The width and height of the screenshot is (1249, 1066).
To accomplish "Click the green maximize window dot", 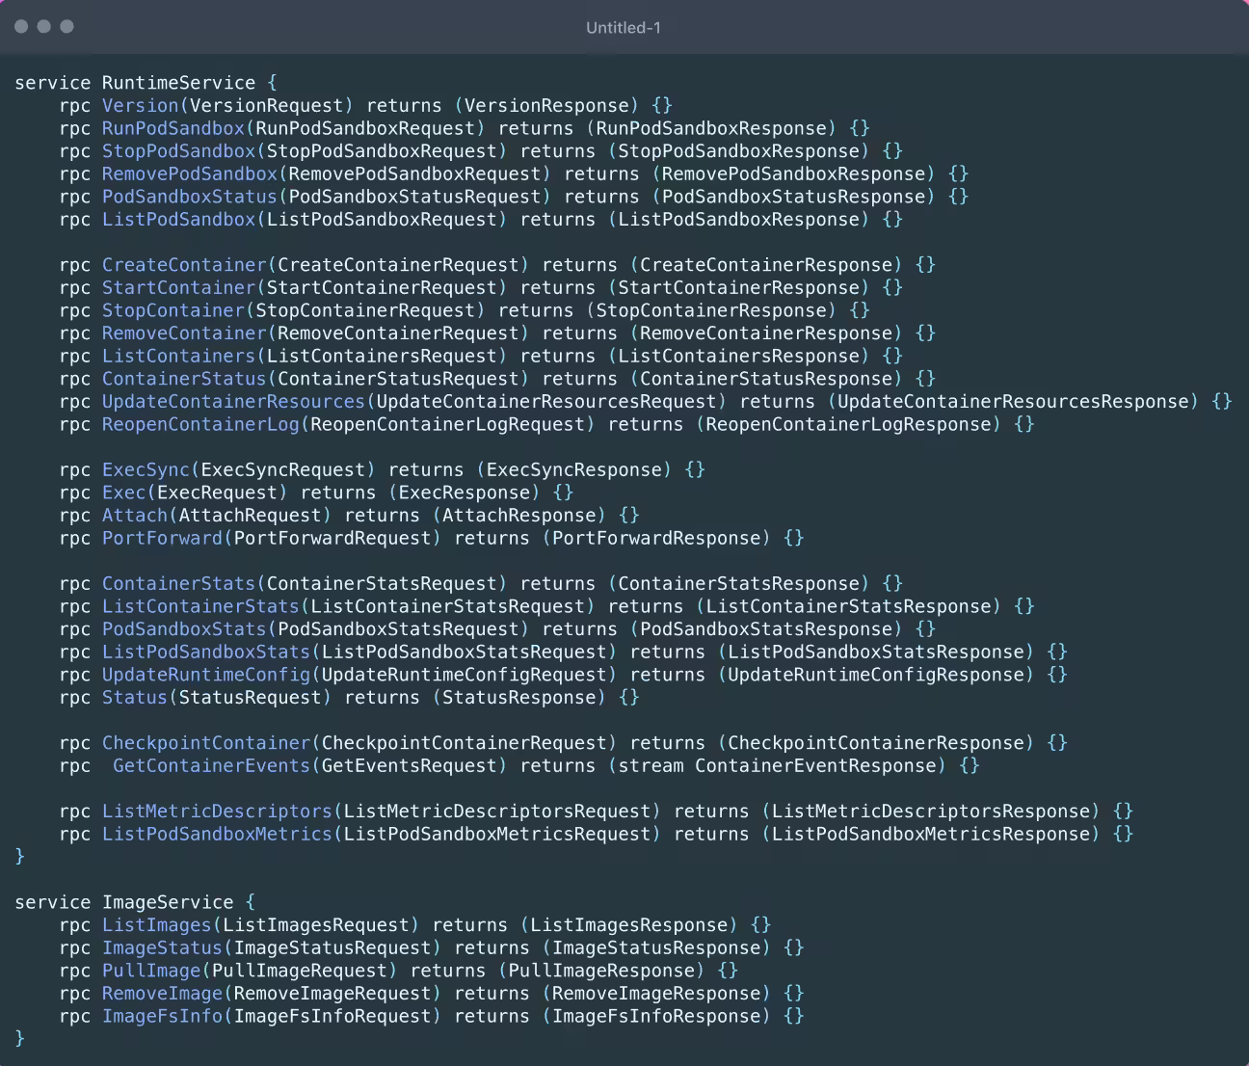I will point(67,26).
